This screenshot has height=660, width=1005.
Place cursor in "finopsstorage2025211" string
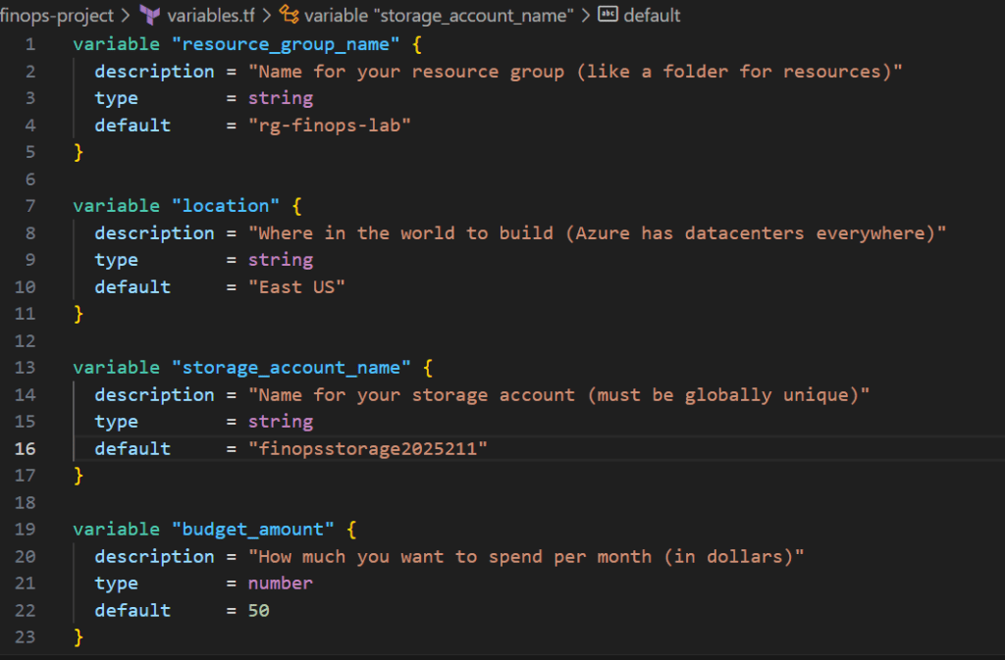click(368, 448)
